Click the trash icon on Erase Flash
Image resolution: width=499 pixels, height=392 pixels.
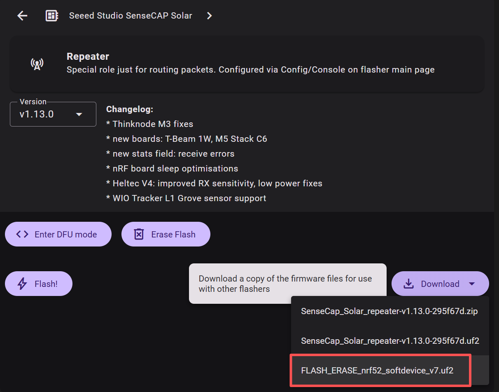(139, 235)
